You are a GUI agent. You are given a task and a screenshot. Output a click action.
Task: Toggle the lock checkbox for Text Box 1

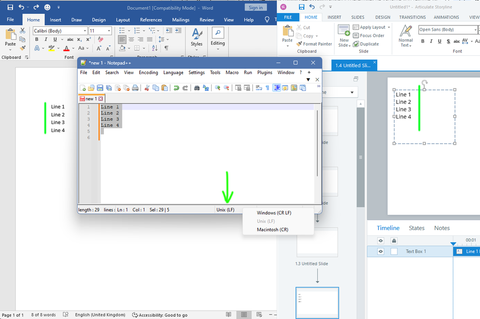[394, 251]
